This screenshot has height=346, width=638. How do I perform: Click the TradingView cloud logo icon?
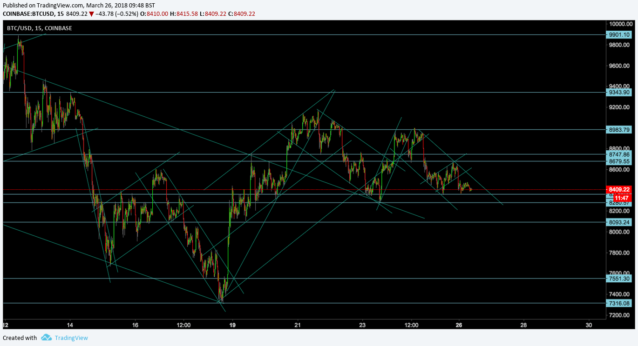click(46, 338)
